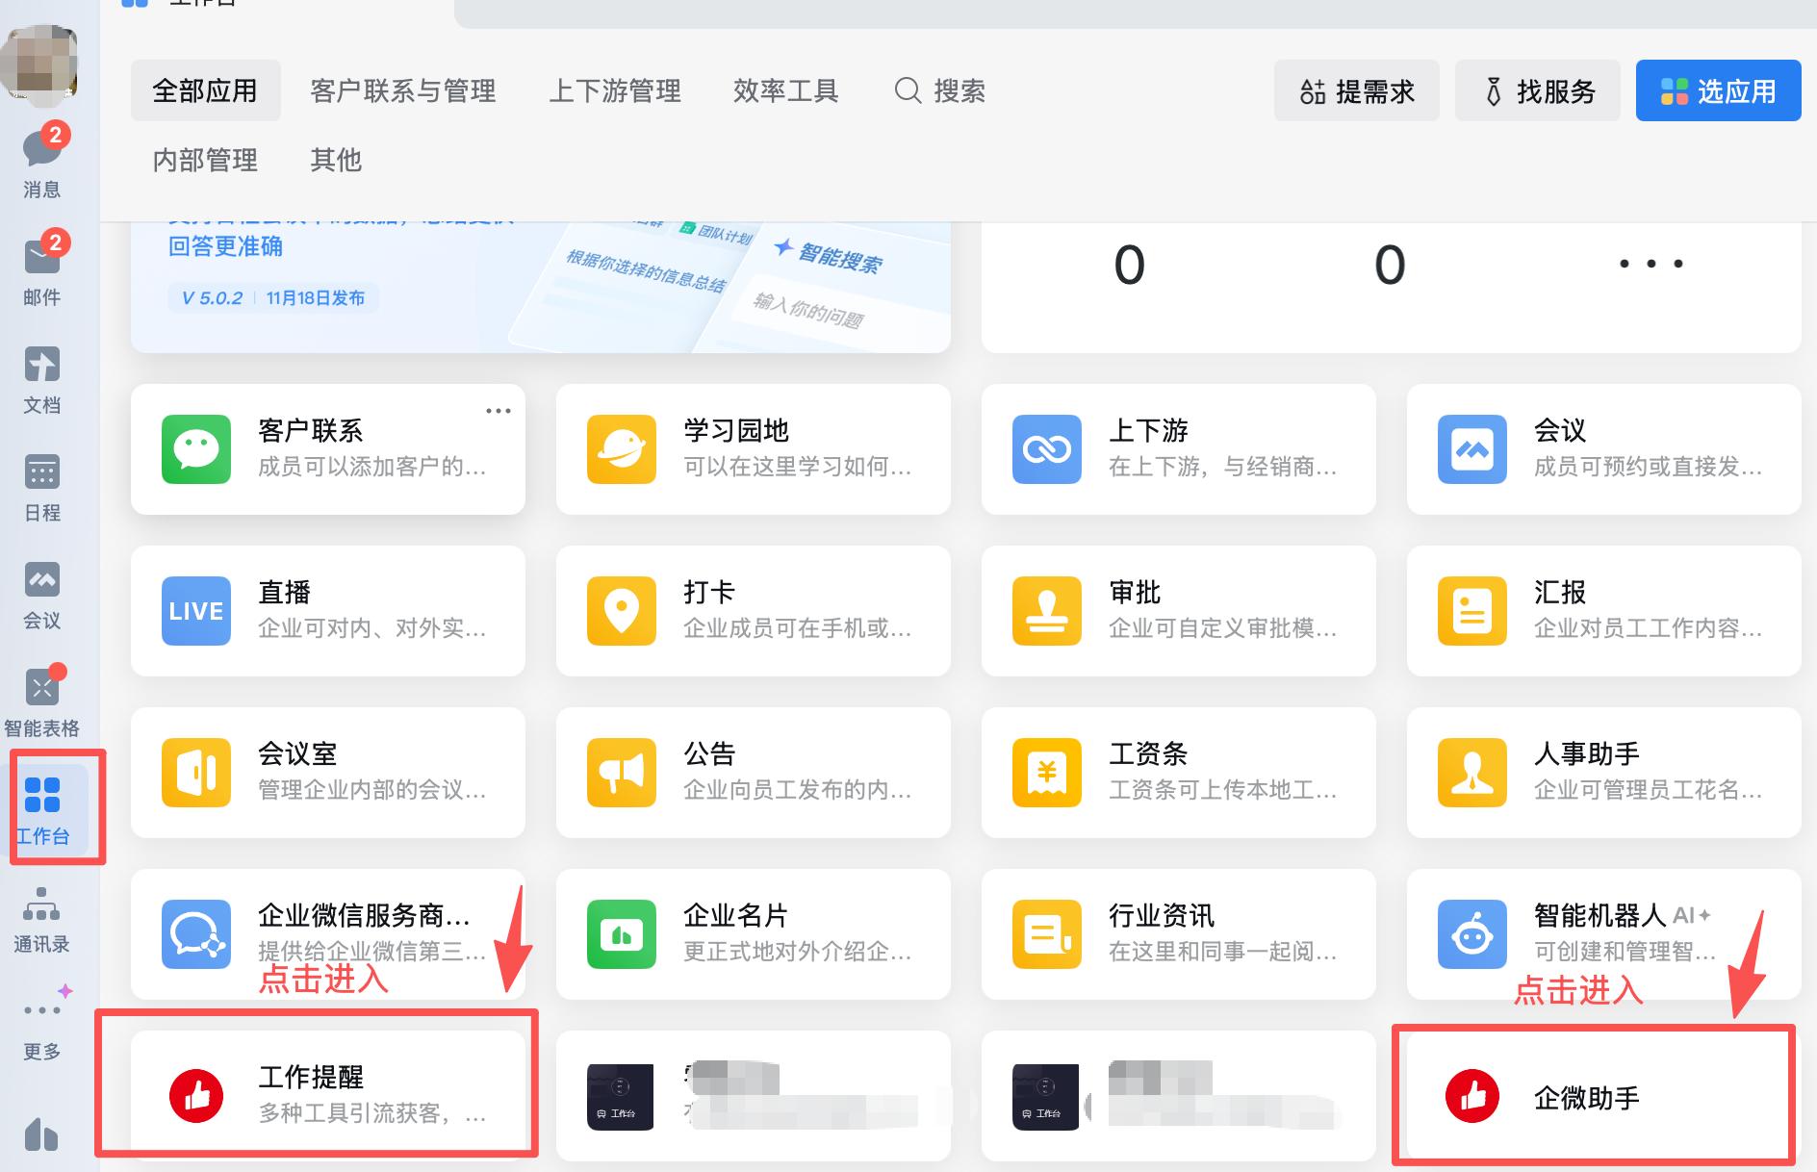Open the three-dot menu on 客户联系 card
The image size is (1817, 1172).
pos(499,411)
